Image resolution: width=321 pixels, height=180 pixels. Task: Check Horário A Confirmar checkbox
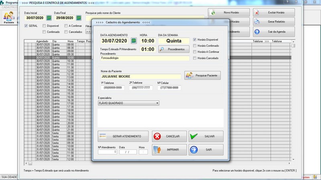pyautogui.click(x=195, y=52)
